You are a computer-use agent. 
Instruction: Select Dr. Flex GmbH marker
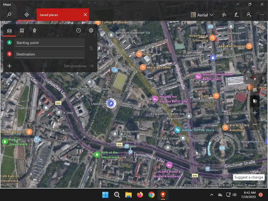183,138
